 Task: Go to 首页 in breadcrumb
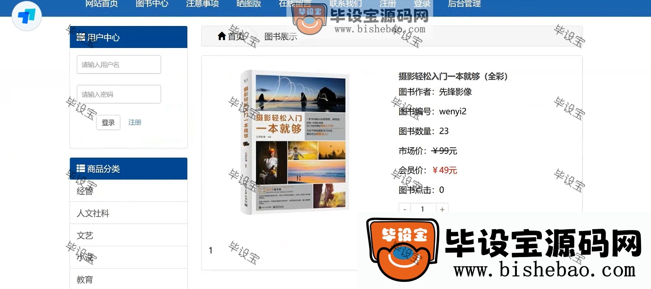[236, 36]
